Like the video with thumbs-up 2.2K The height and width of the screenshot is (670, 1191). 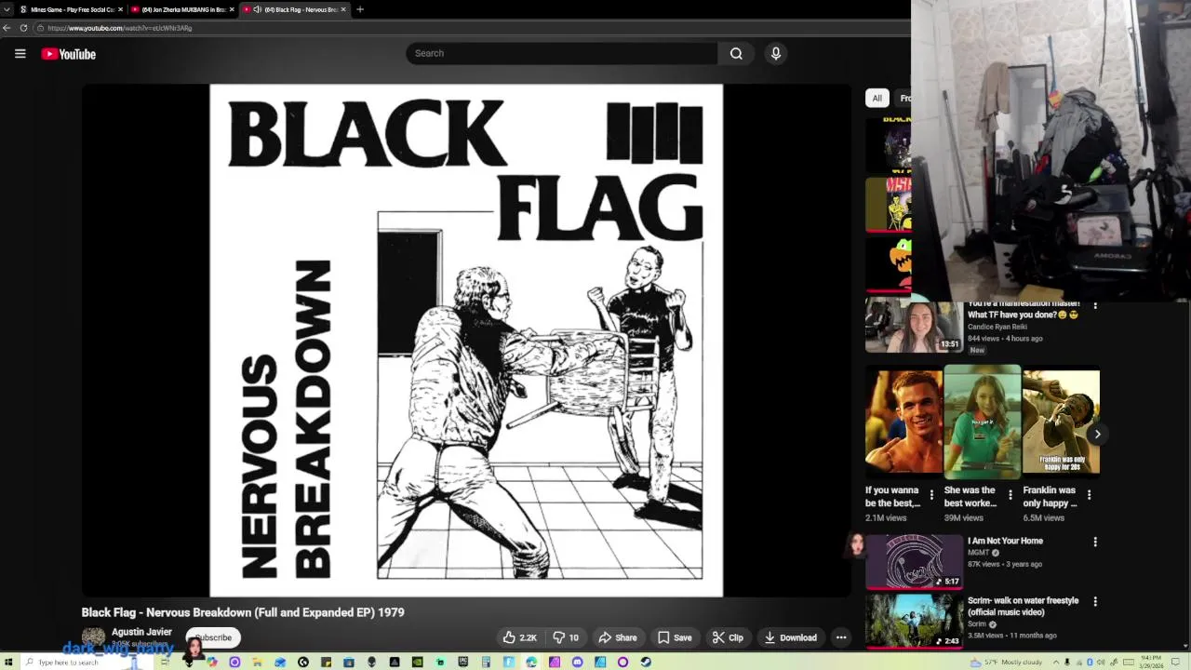pyautogui.click(x=520, y=637)
